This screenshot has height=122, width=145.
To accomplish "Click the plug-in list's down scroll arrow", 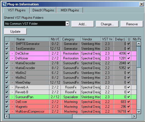I will coord(139,112).
